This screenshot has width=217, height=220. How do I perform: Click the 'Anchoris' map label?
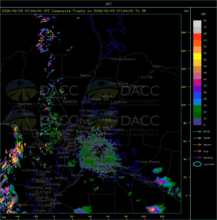[61, 178]
